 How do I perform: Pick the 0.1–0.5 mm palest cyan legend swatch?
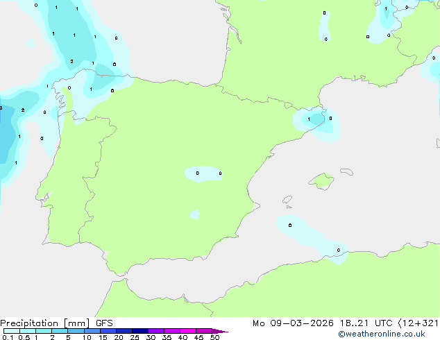12,331
